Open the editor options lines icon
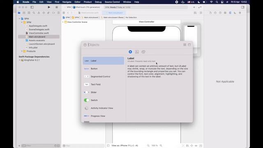The image size is (263, 148). click(x=195, y=13)
